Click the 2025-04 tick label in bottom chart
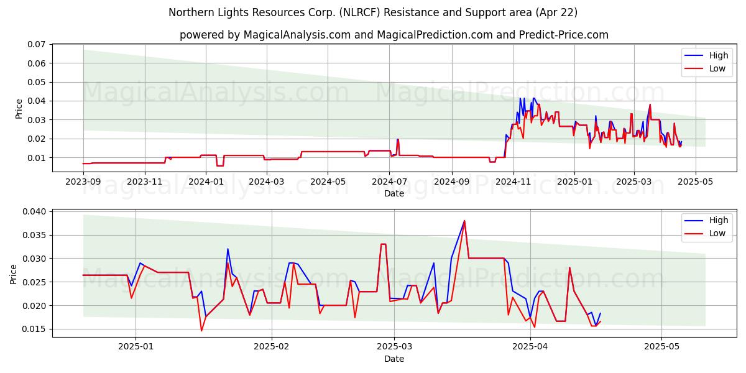746x373 pixels. coord(530,346)
